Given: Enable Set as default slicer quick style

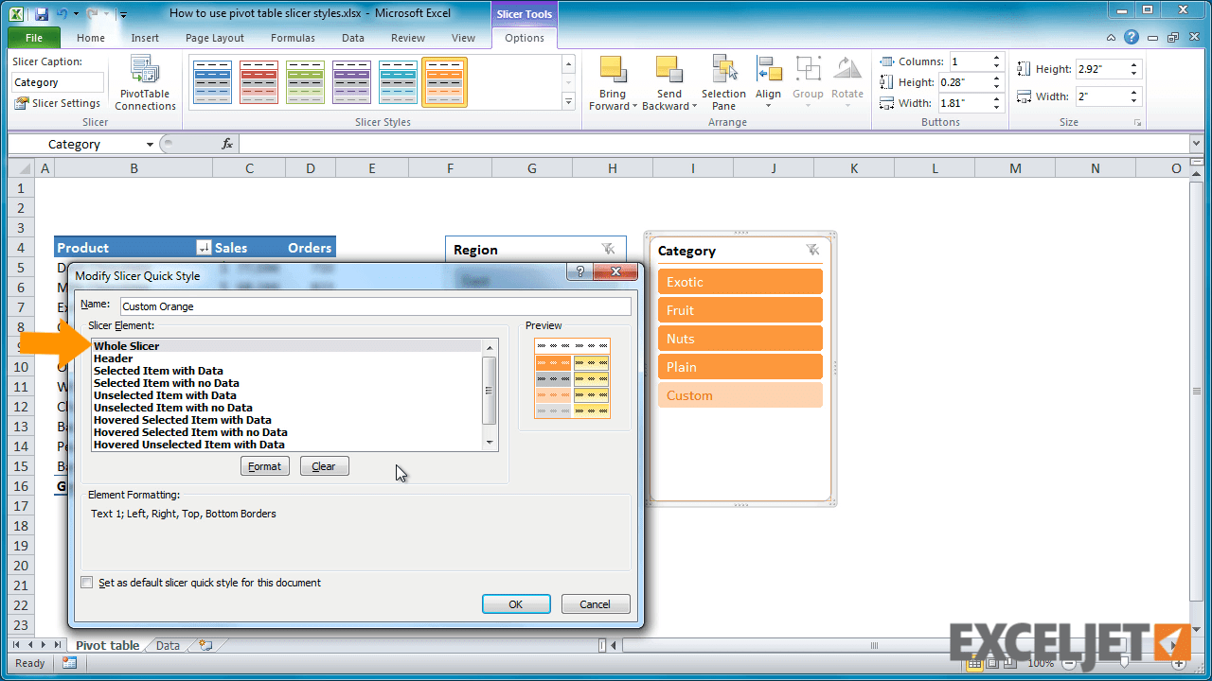Looking at the screenshot, I should [x=86, y=583].
